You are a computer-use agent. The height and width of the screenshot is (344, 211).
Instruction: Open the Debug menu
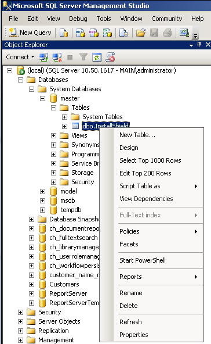(x=78, y=19)
